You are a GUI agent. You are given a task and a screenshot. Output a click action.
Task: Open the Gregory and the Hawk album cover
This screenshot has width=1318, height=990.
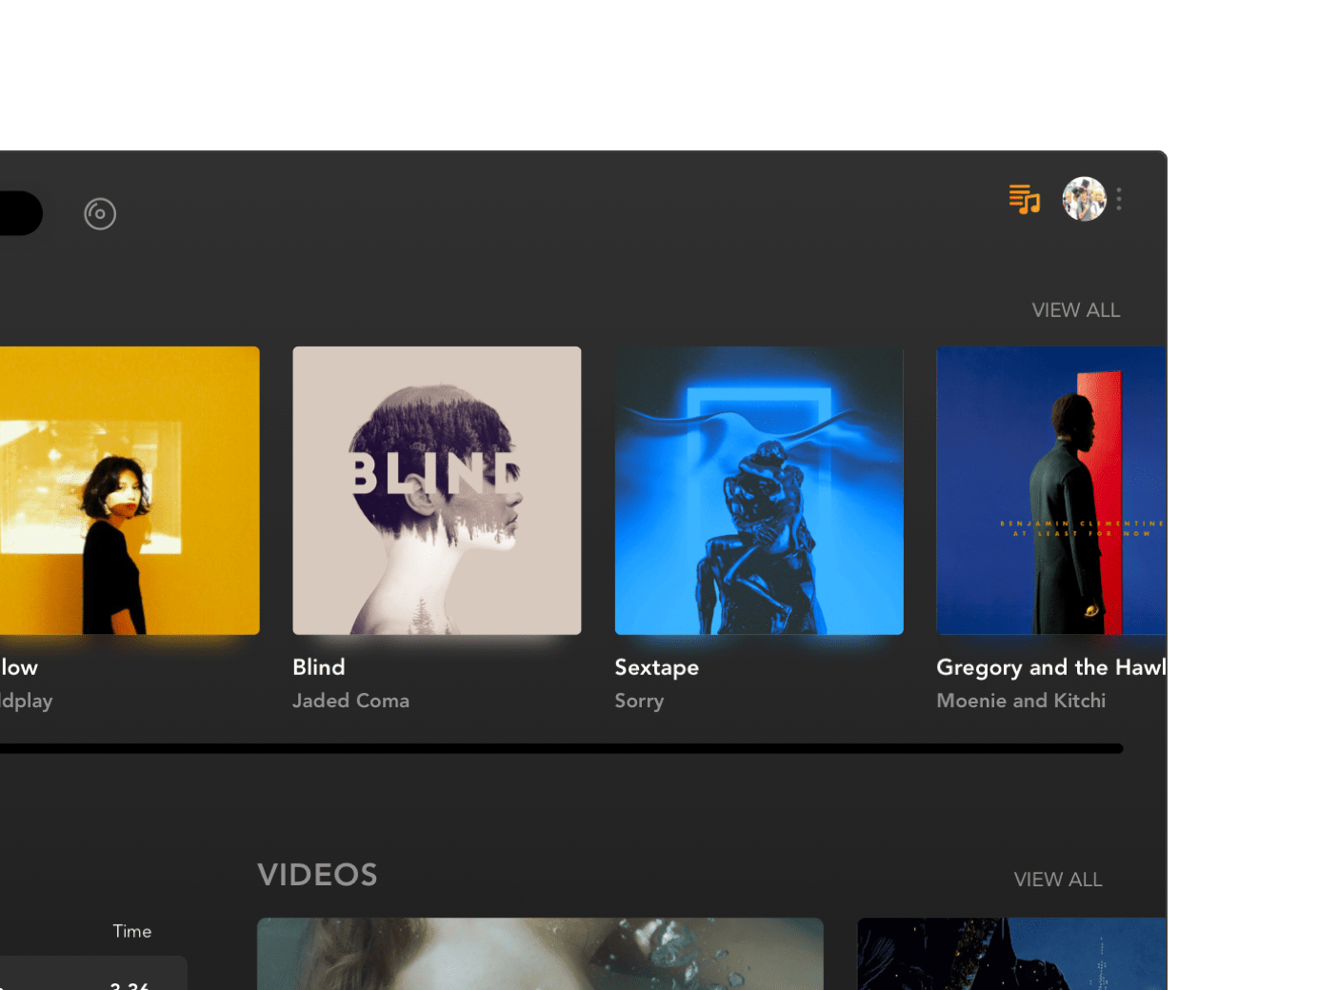tap(1051, 490)
